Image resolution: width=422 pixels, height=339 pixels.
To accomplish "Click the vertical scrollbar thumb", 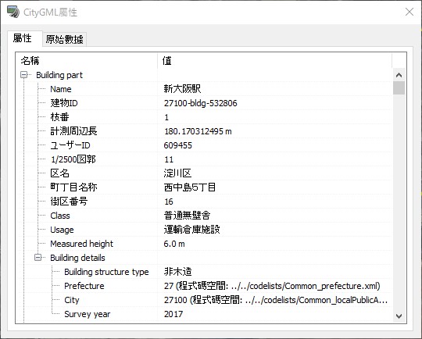I will (x=399, y=87).
